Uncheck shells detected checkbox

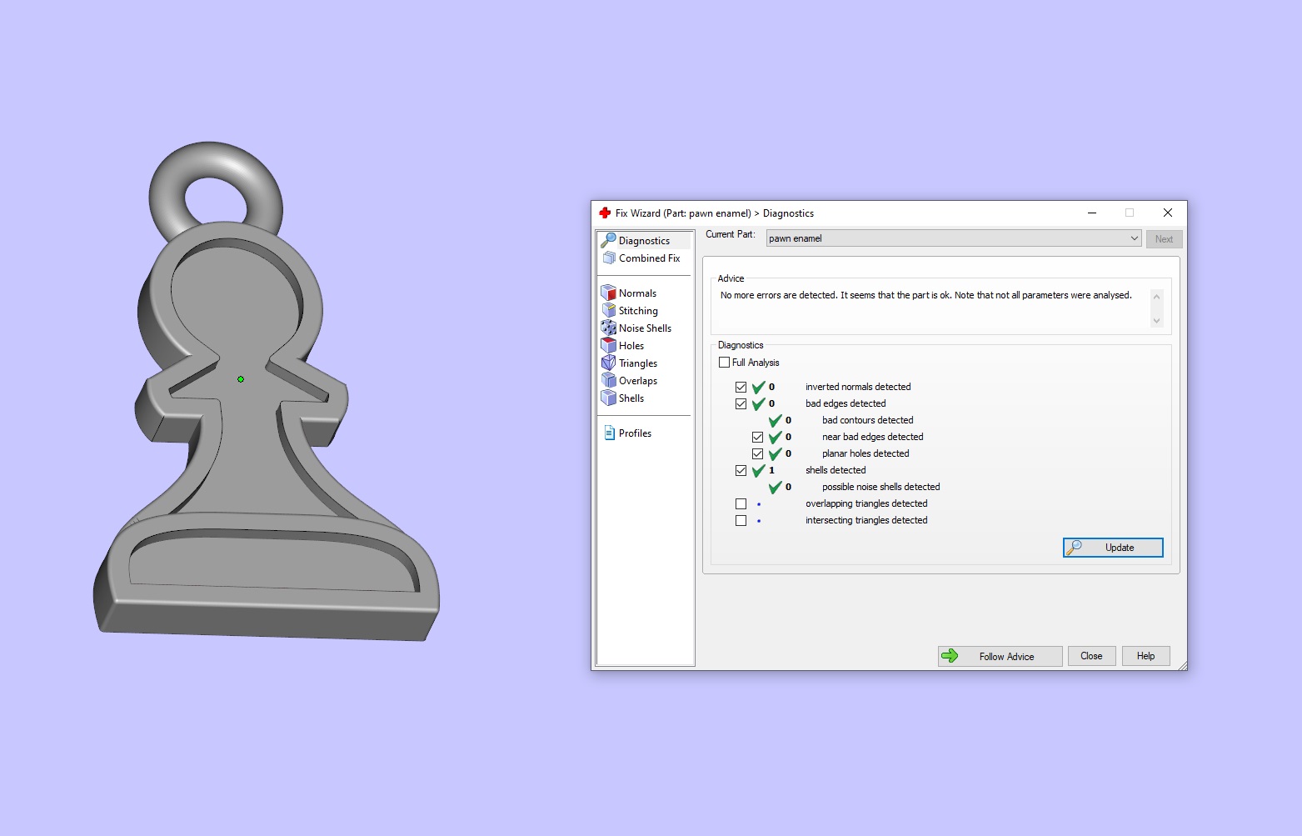pyautogui.click(x=741, y=471)
